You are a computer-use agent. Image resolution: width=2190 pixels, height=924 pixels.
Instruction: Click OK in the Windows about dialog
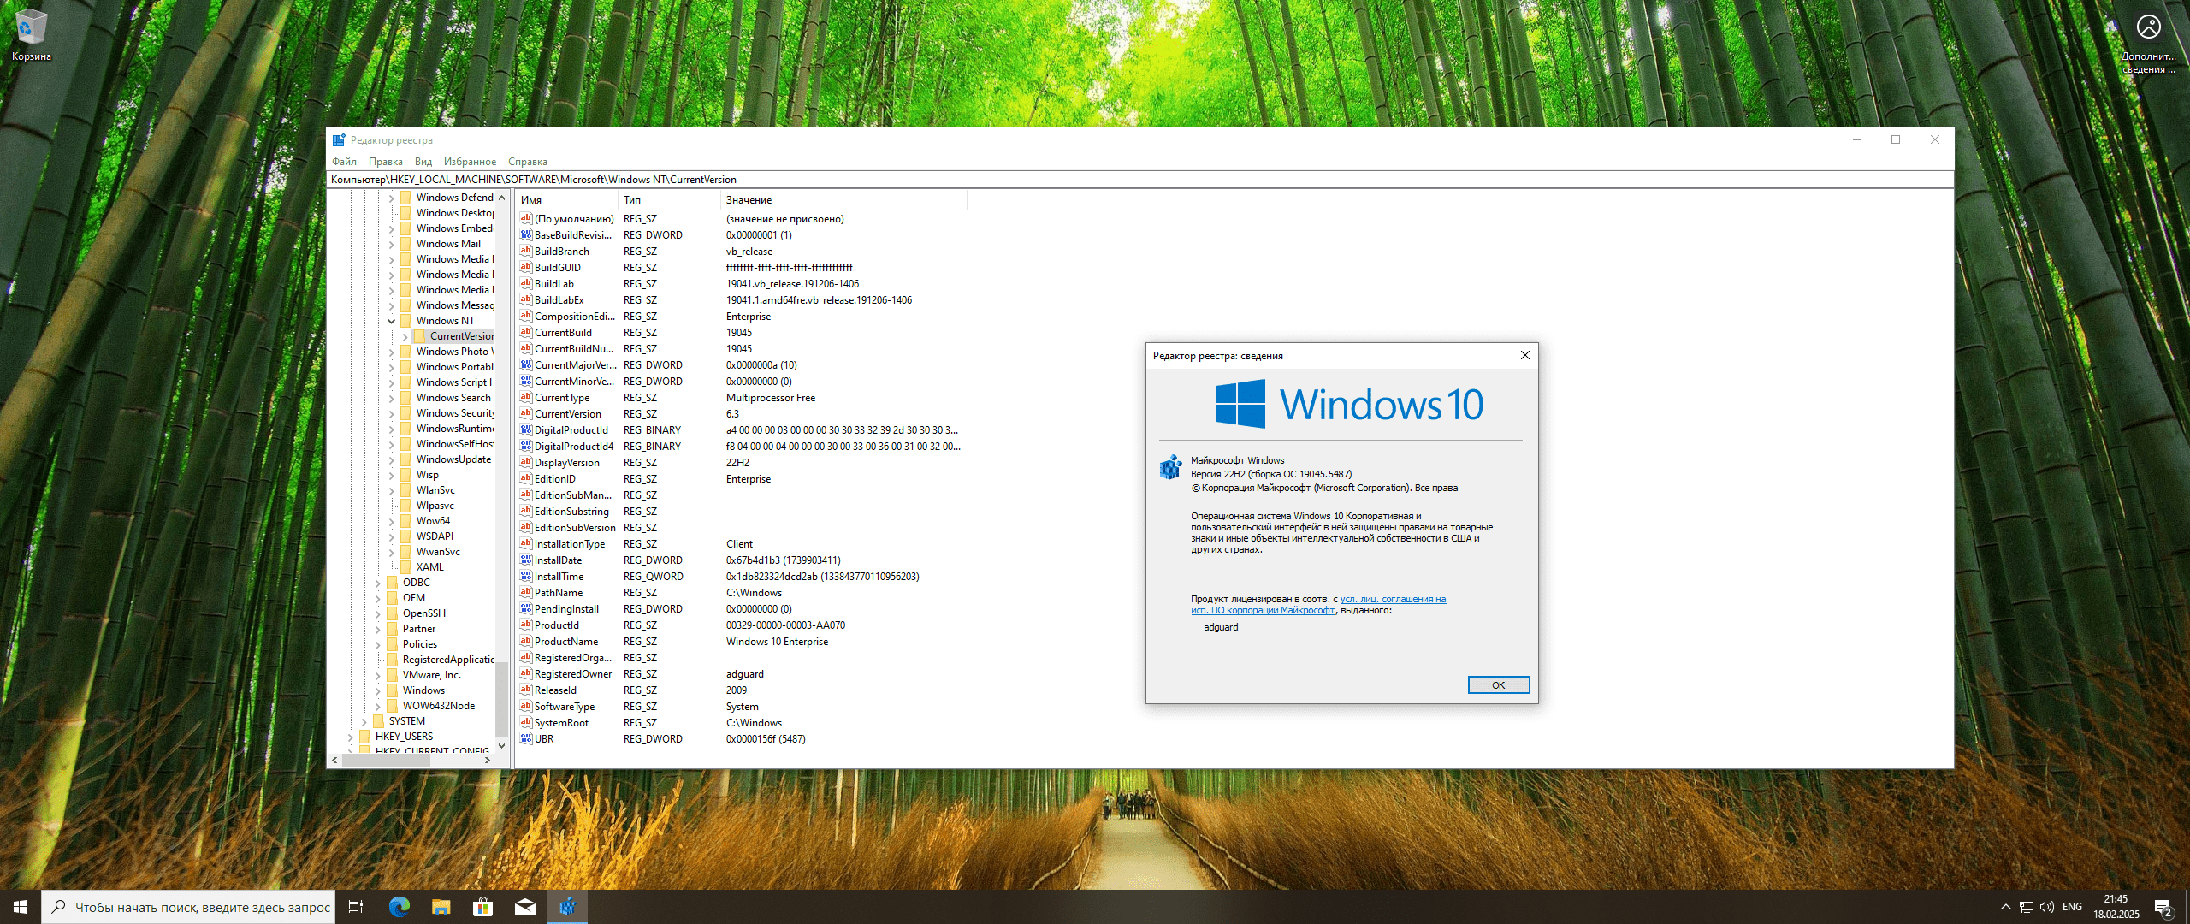1498,685
